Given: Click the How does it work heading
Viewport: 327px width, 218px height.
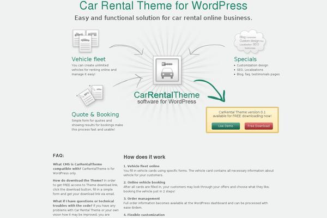Looking at the screenshot, I should [x=144, y=157].
